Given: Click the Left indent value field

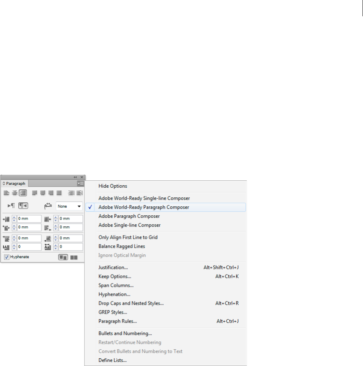Looking at the screenshot, I should (29, 219).
